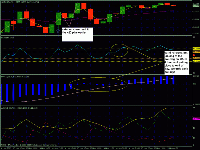Click the '10 Nov 14:00' time label

(44, 148)
